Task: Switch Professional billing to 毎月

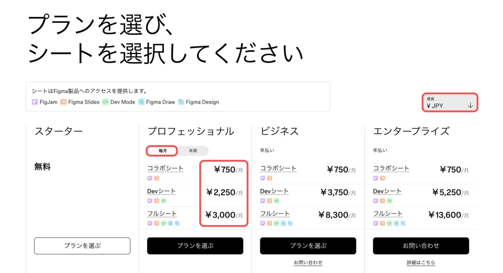Action: [x=162, y=151]
